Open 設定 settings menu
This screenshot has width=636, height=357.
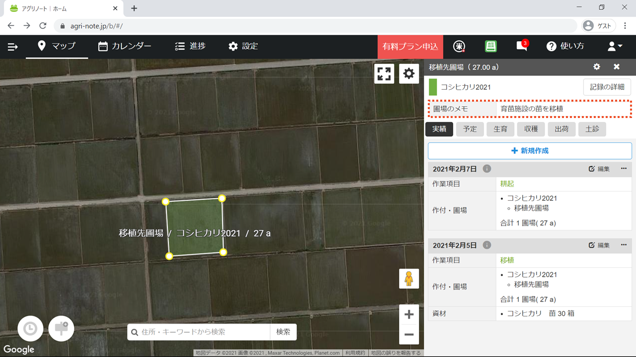click(x=243, y=46)
